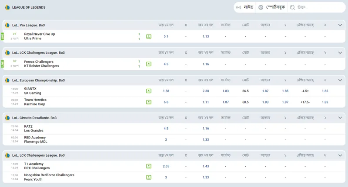This screenshot has height=187, width=348.
Task: Switch to the লাইভ (Live) tab
Action: [x=244, y=7]
